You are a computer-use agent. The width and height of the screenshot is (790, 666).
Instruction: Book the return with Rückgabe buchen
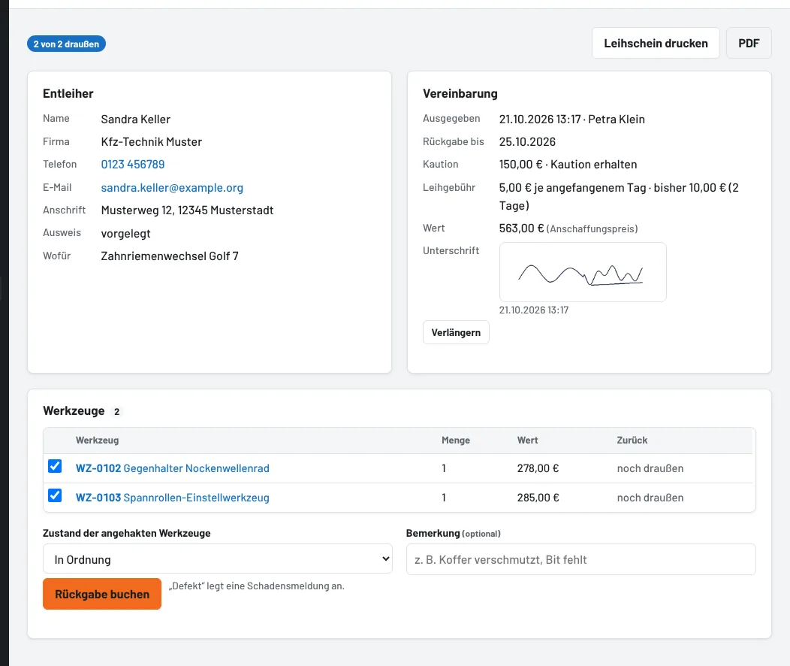tap(102, 594)
